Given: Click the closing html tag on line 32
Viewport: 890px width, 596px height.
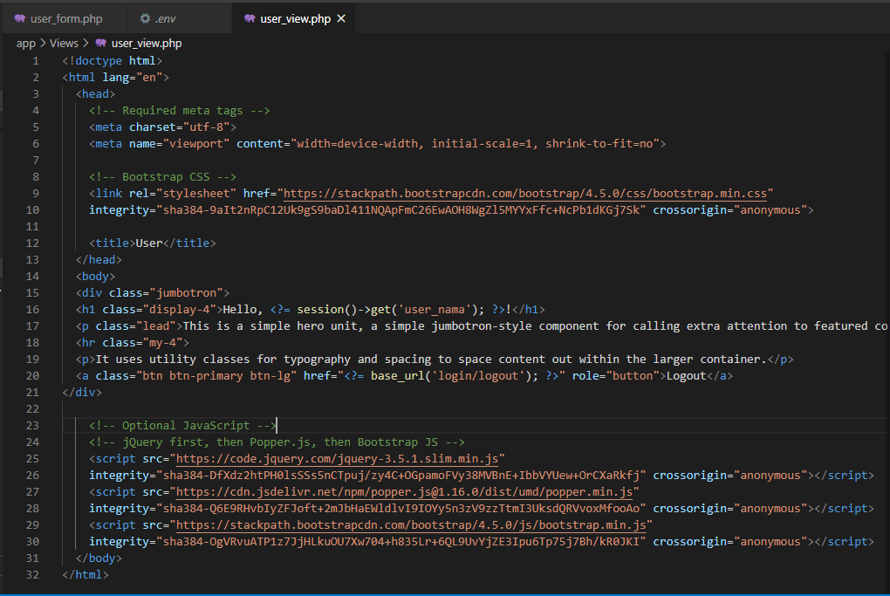Looking at the screenshot, I should 86,574.
